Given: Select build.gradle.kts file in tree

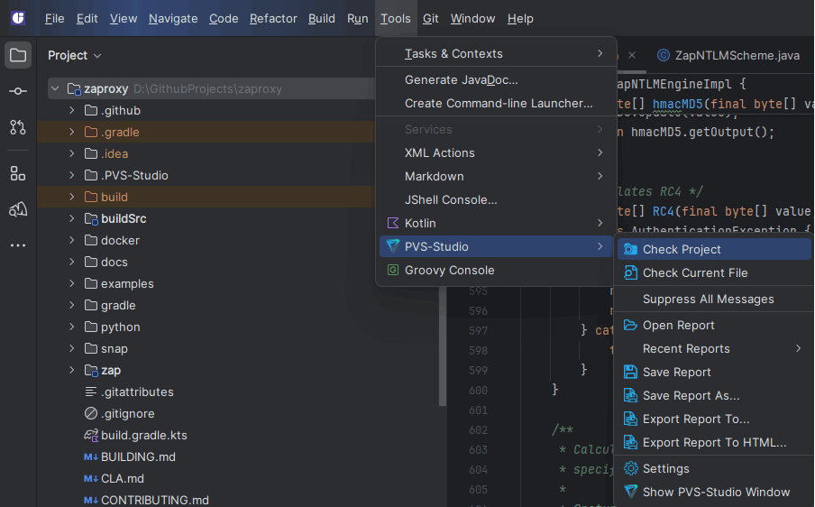Looking at the screenshot, I should click(143, 435).
